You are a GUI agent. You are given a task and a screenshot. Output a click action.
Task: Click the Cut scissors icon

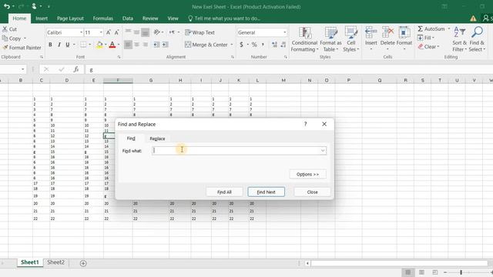[5, 29]
